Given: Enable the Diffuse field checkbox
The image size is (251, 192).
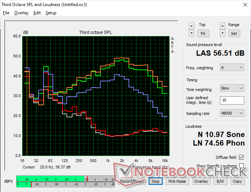Looking at the screenshot, I should (x=242, y=157).
